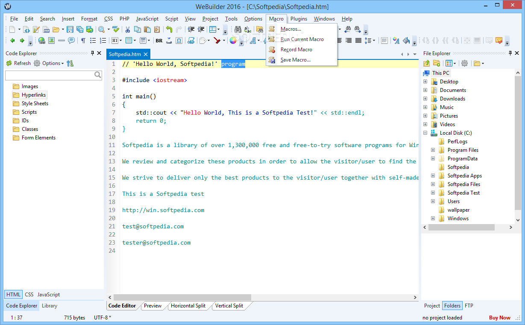
Task: Insert a numbered list
Action: [103, 41]
